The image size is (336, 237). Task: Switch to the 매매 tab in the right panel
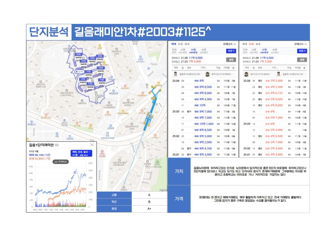245,44
